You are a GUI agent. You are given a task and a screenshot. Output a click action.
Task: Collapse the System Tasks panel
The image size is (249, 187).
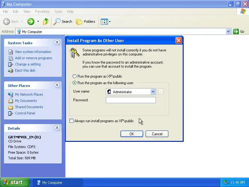tap(57, 42)
